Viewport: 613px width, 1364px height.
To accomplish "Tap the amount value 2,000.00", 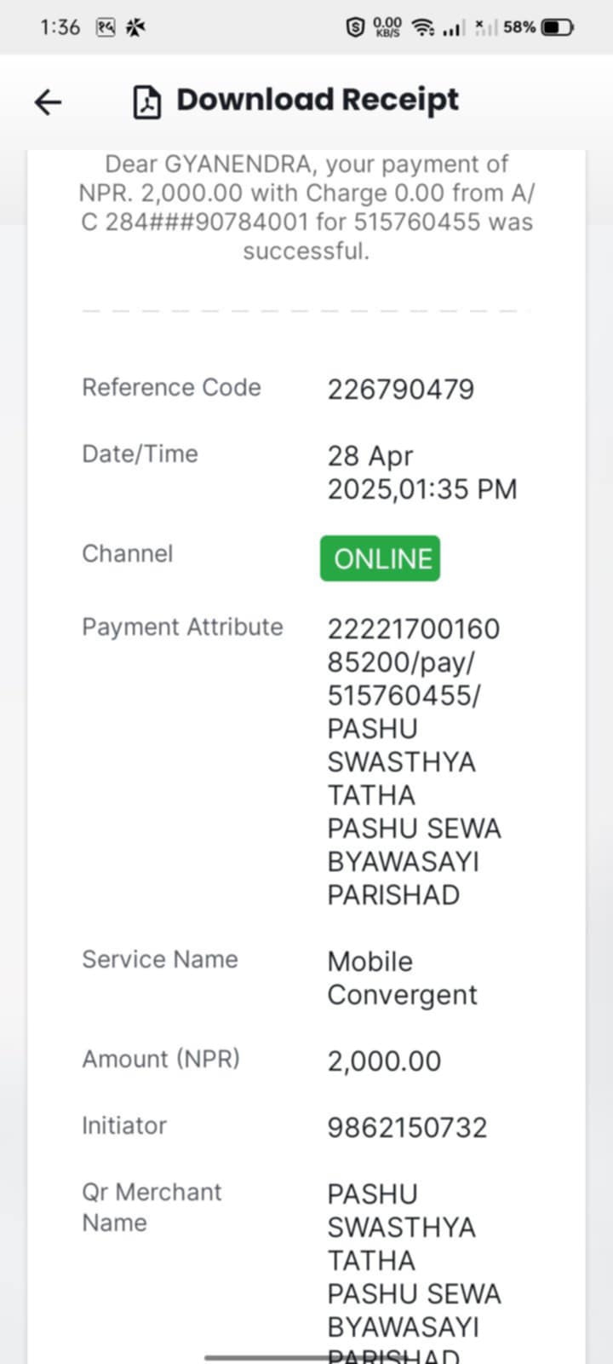I will click(x=385, y=1061).
